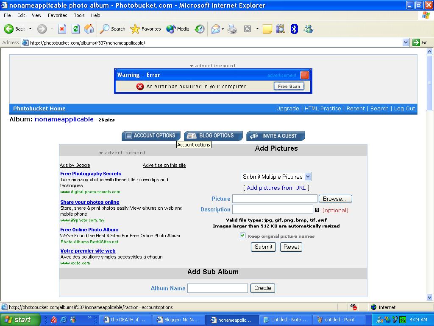The height and width of the screenshot is (326, 434).
Task: Click the Bluetooth toolbar icon
Action: [x=294, y=29]
